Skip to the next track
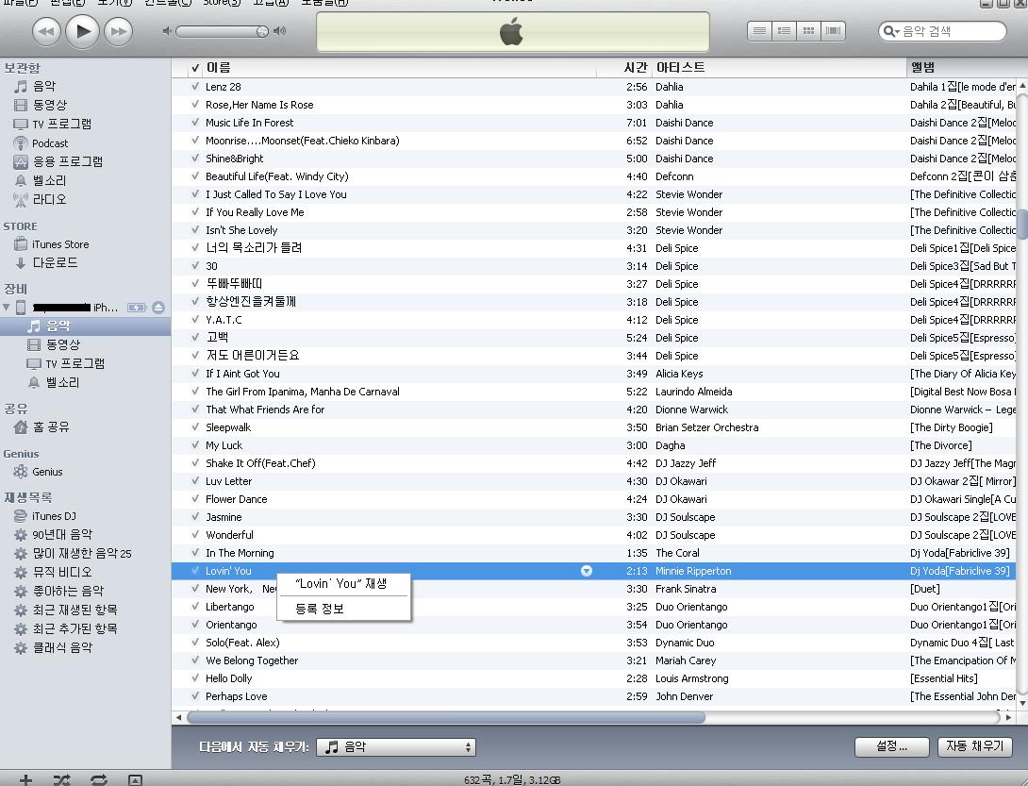The height and width of the screenshot is (786, 1028). [118, 31]
